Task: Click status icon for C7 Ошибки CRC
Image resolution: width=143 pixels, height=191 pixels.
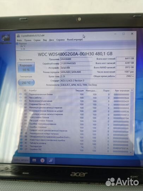Action: (x=21, y=149)
